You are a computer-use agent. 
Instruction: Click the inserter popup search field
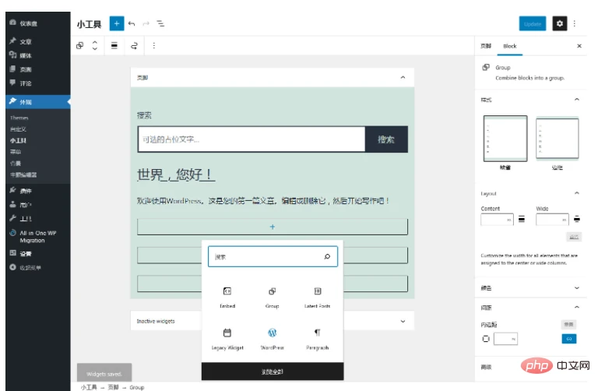pos(273,256)
